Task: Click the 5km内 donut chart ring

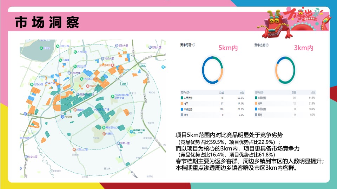Action: (x=212, y=70)
